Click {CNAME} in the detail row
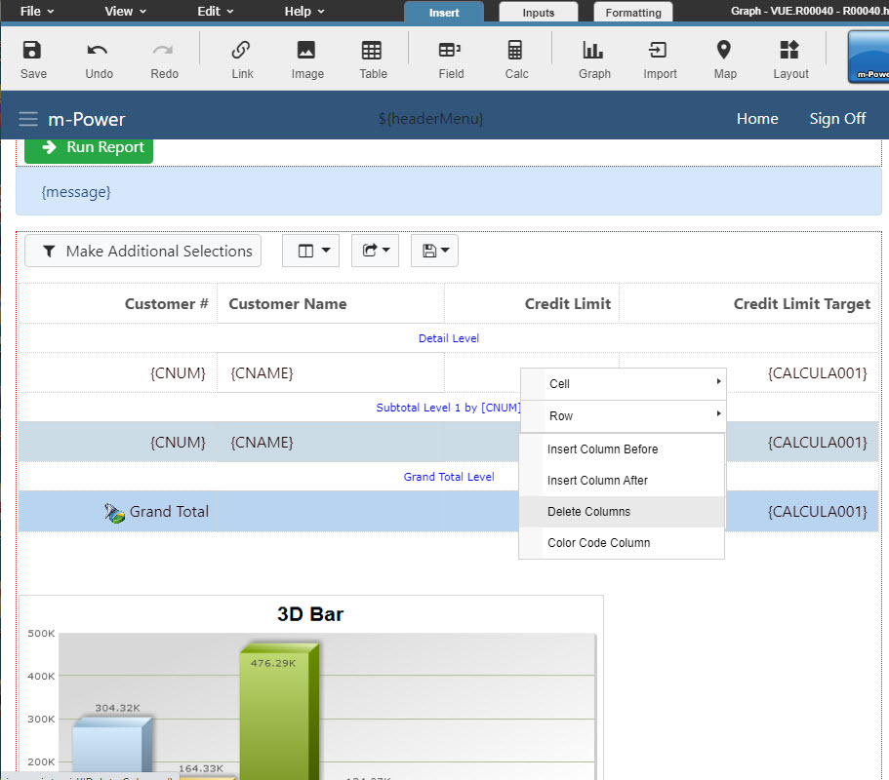 262,373
